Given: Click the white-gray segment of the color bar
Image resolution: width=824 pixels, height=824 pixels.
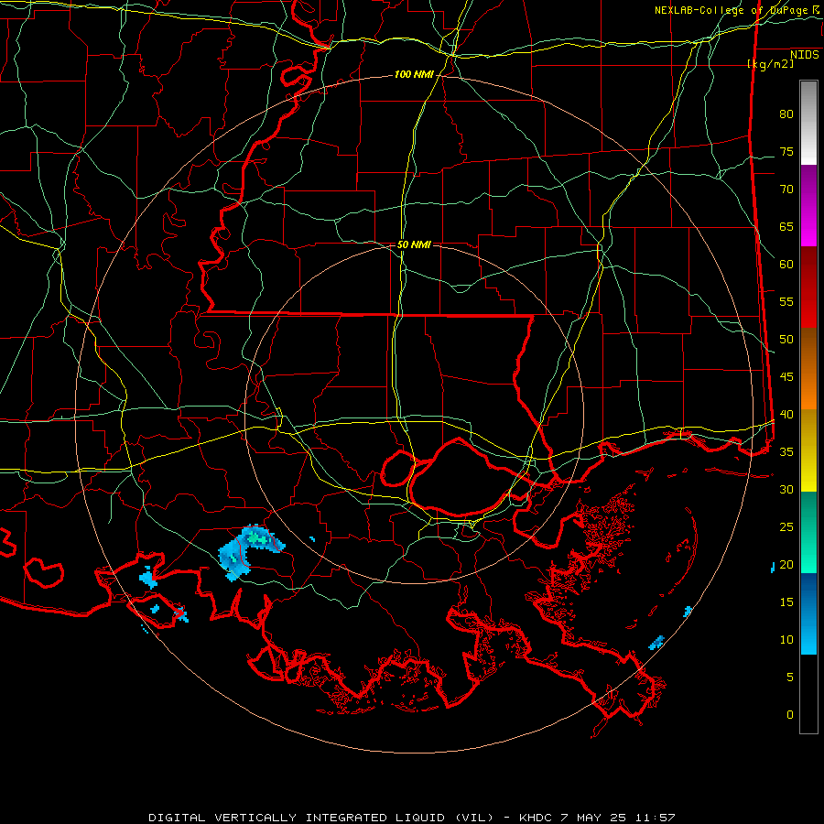Looking at the screenshot, I should coord(808,123).
